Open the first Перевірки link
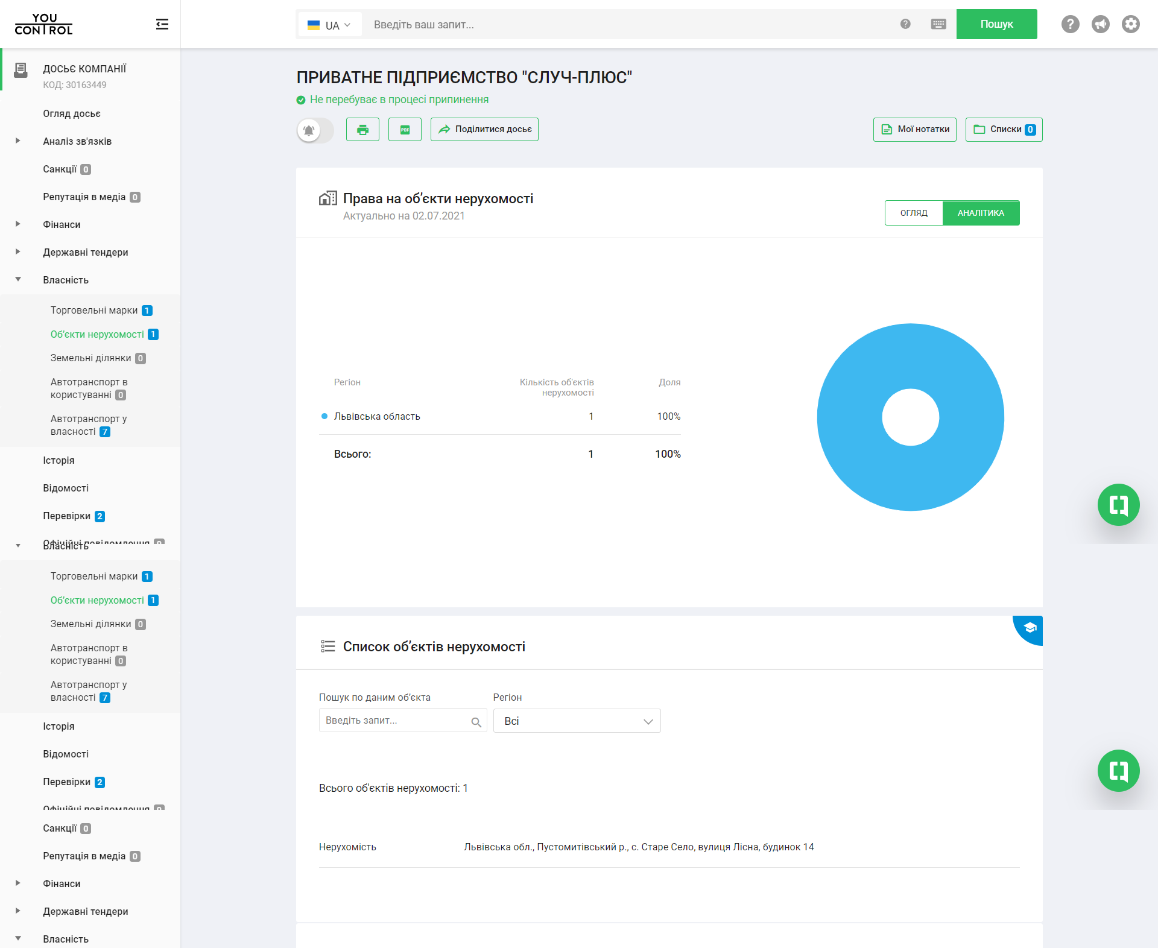Viewport: 1158px width, 948px height. coord(74,516)
